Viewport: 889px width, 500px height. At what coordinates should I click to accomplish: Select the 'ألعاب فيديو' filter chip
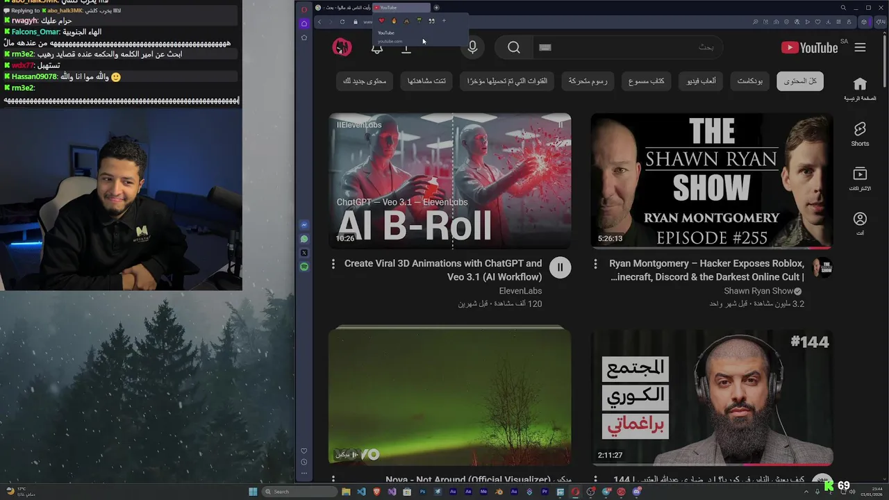[x=701, y=81]
